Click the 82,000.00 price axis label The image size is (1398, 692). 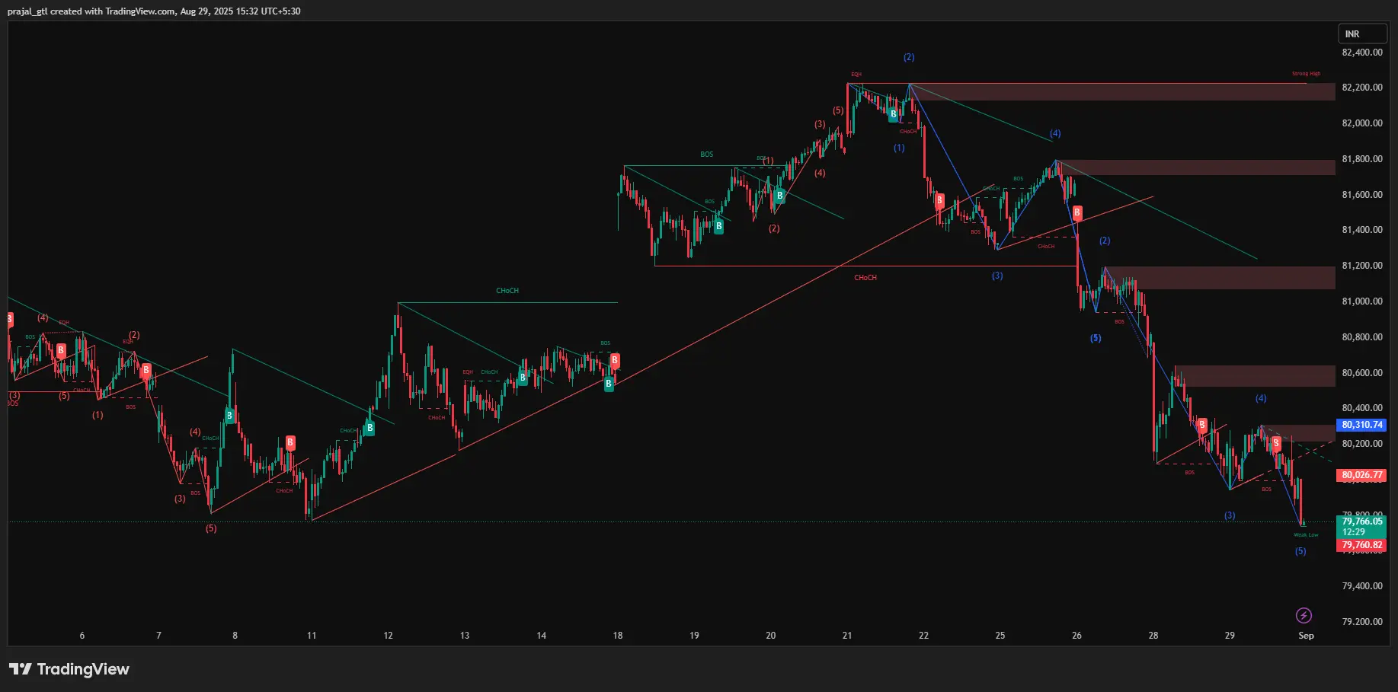(x=1362, y=123)
